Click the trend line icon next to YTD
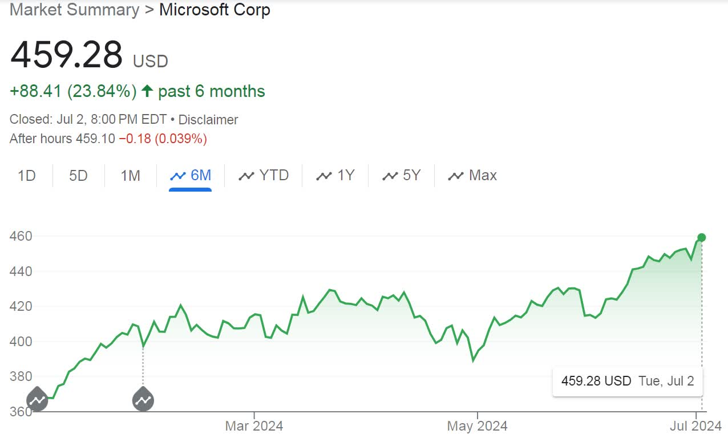Viewport: 728px width, 434px height. pyautogui.click(x=246, y=176)
